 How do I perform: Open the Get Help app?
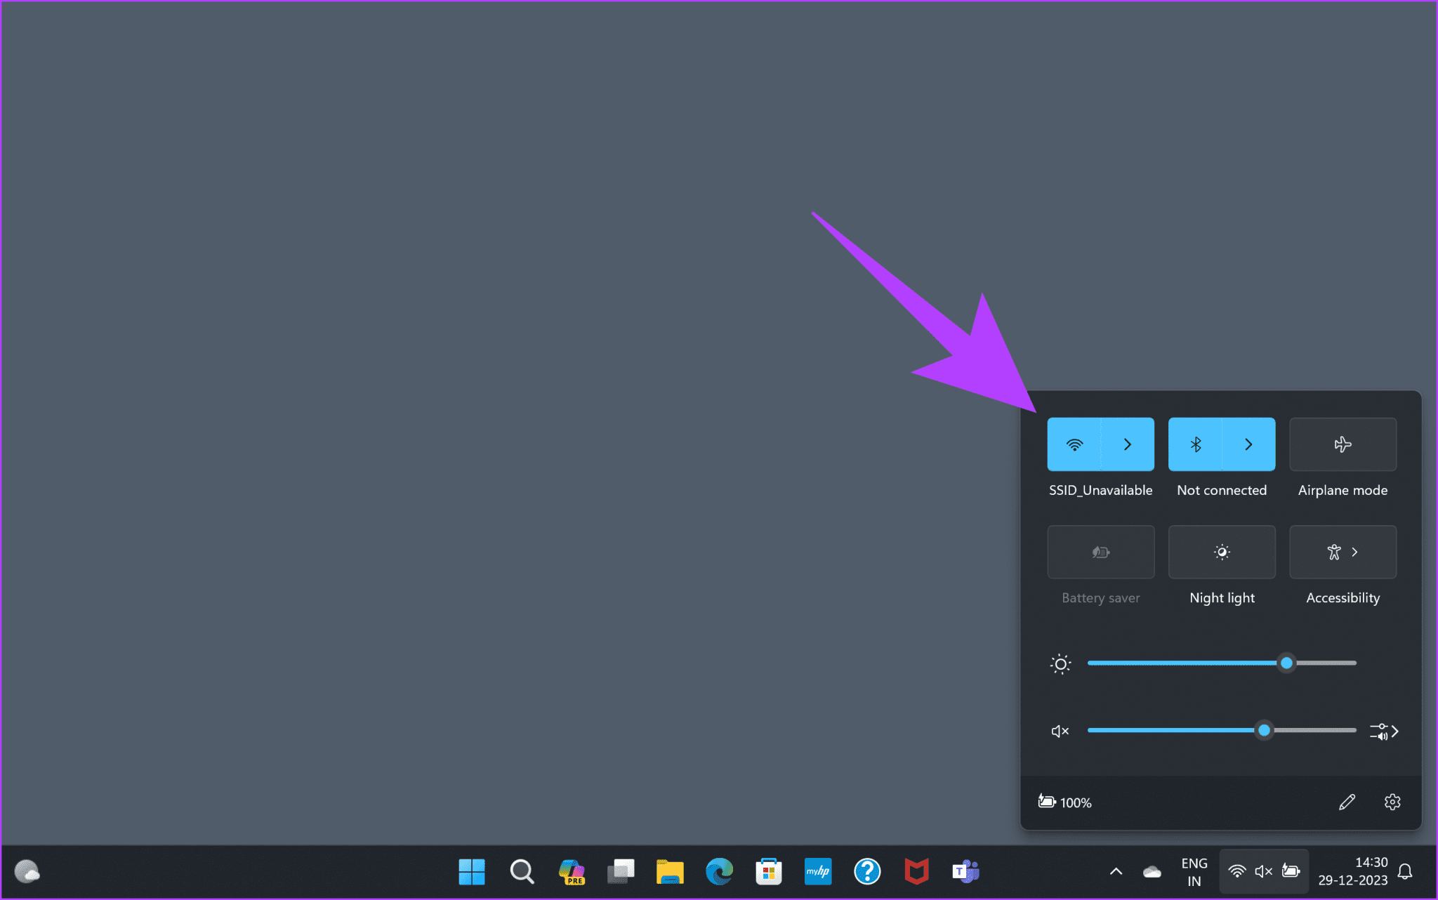867,871
